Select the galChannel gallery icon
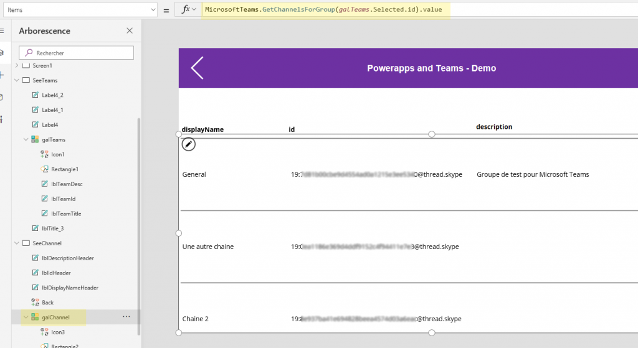 point(36,317)
